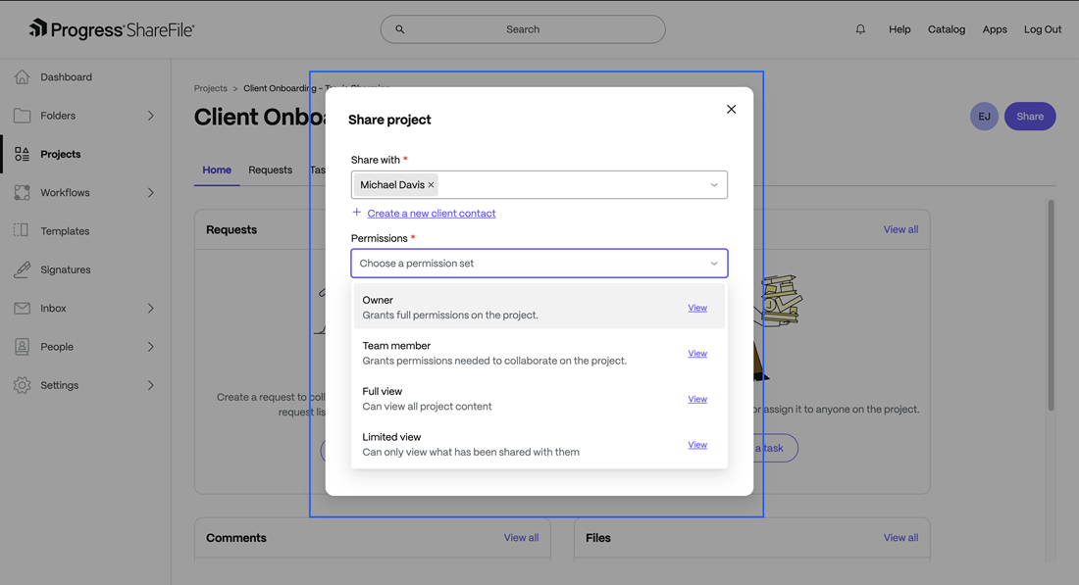This screenshot has width=1079, height=585.
Task: Remove Michael Davis from the share list
Action: click(431, 184)
